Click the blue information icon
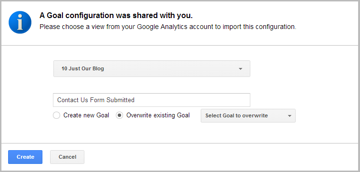This screenshot has width=360, height=172. (20, 22)
